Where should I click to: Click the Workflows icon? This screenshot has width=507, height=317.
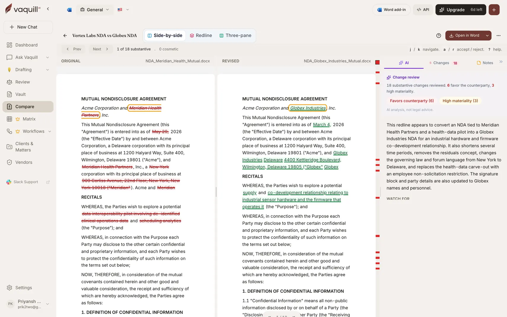click(x=9, y=131)
